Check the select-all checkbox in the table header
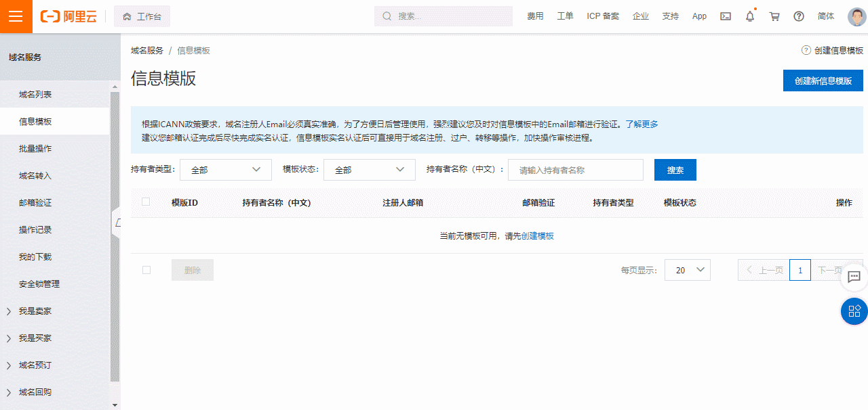Screen dimensions: 868x410 (145, 202)
